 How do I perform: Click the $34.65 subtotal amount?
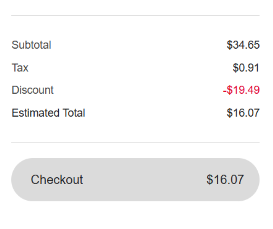click(243, 45)
